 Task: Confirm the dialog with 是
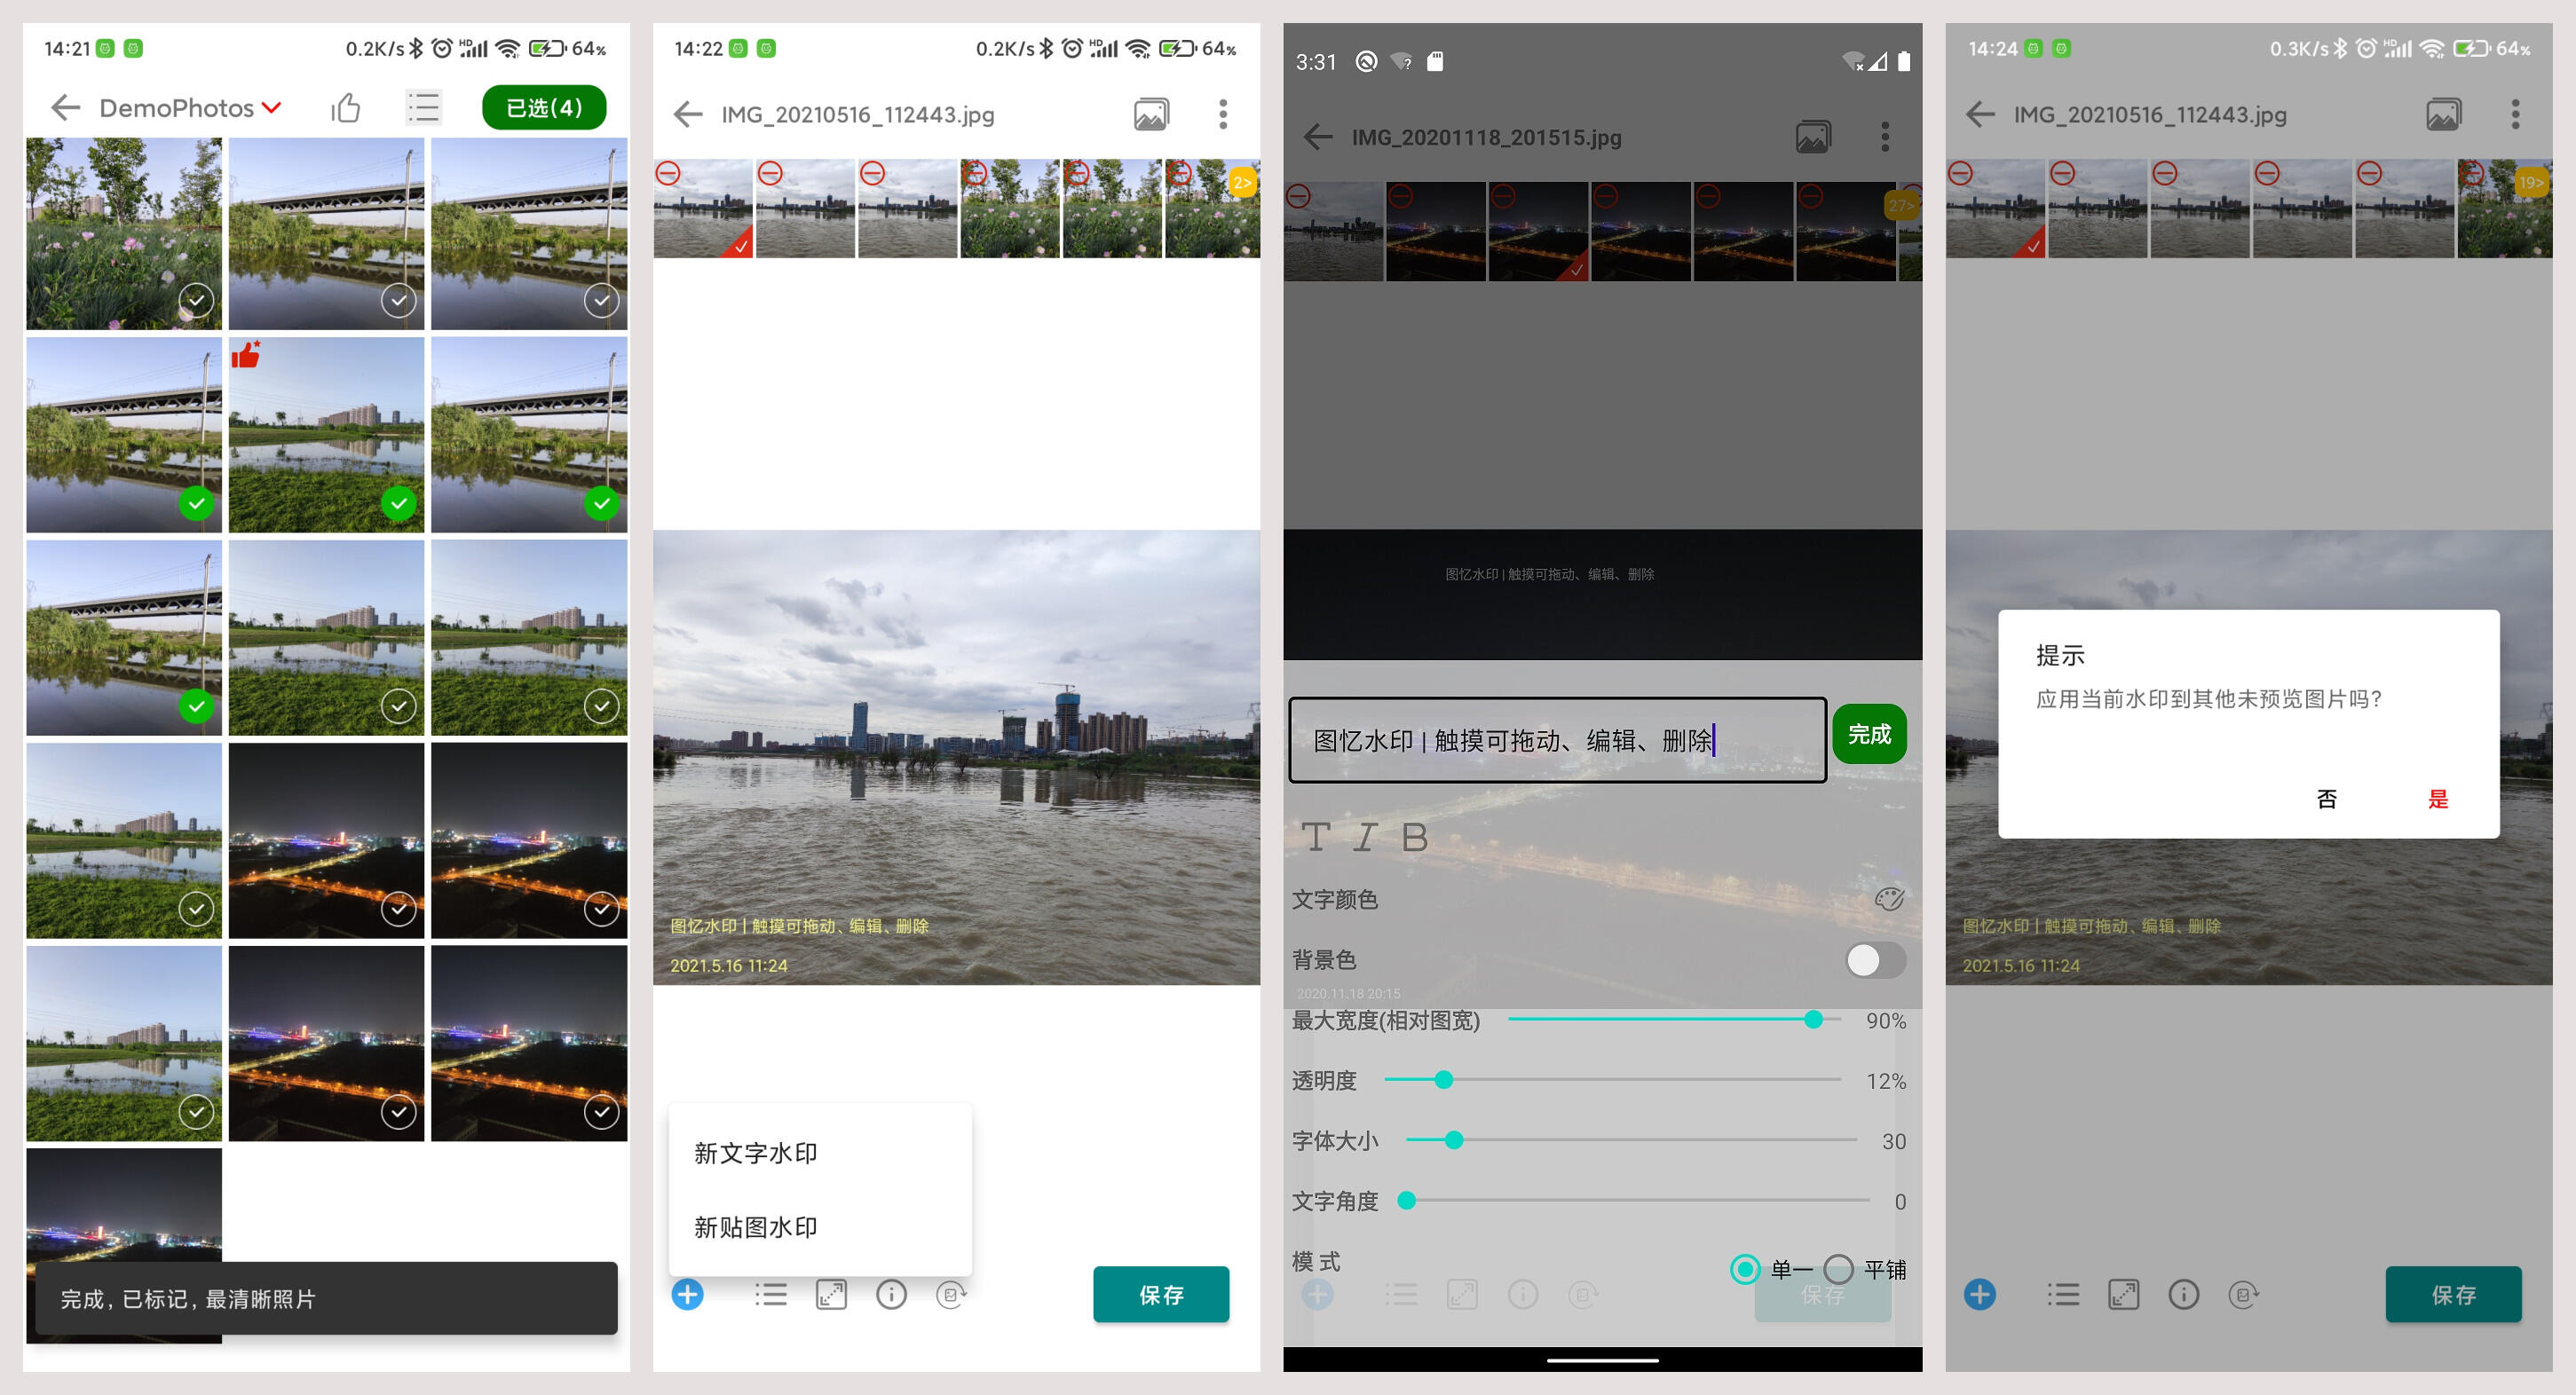[2438, 798]
